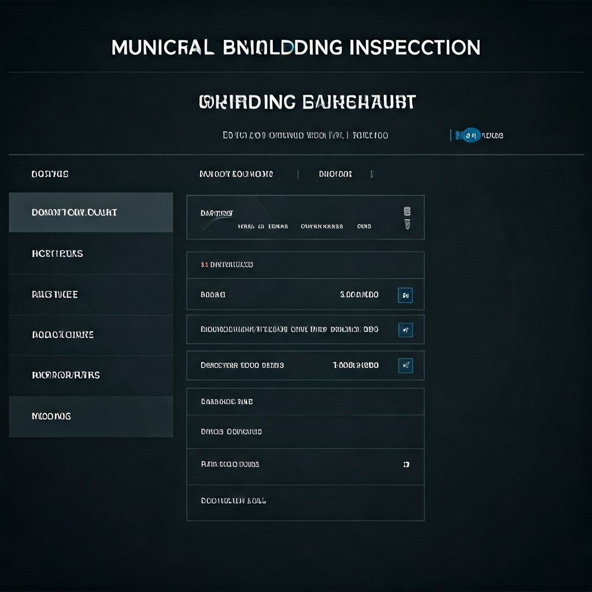Switch to the second tab labeled DIIOIOOR
The width and height of the screenshot is (592, 592).
coord(335,174)
